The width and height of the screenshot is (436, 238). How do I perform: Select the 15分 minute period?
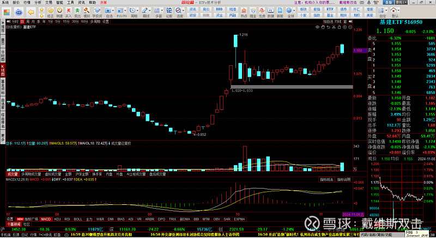click(x=66, y=21)
